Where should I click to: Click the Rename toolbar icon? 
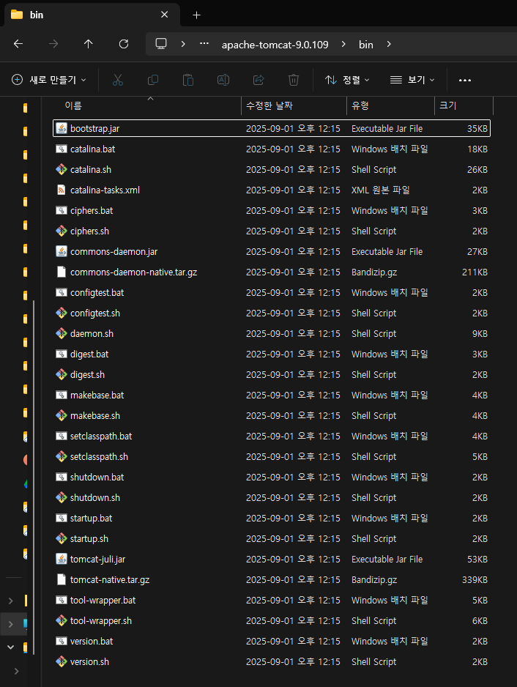223,80
